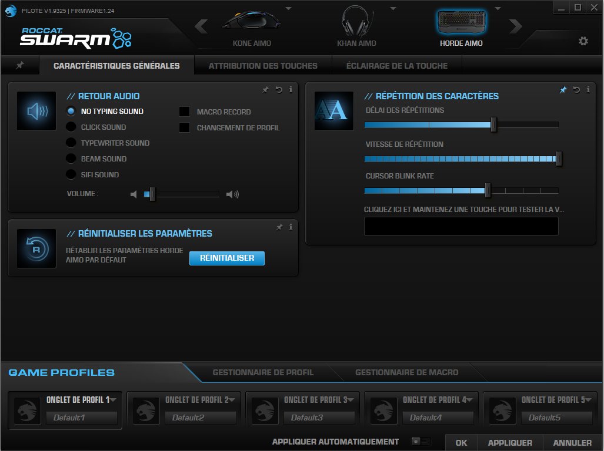Click the AA icon in Répétition des Caractères

coord(333,110)
